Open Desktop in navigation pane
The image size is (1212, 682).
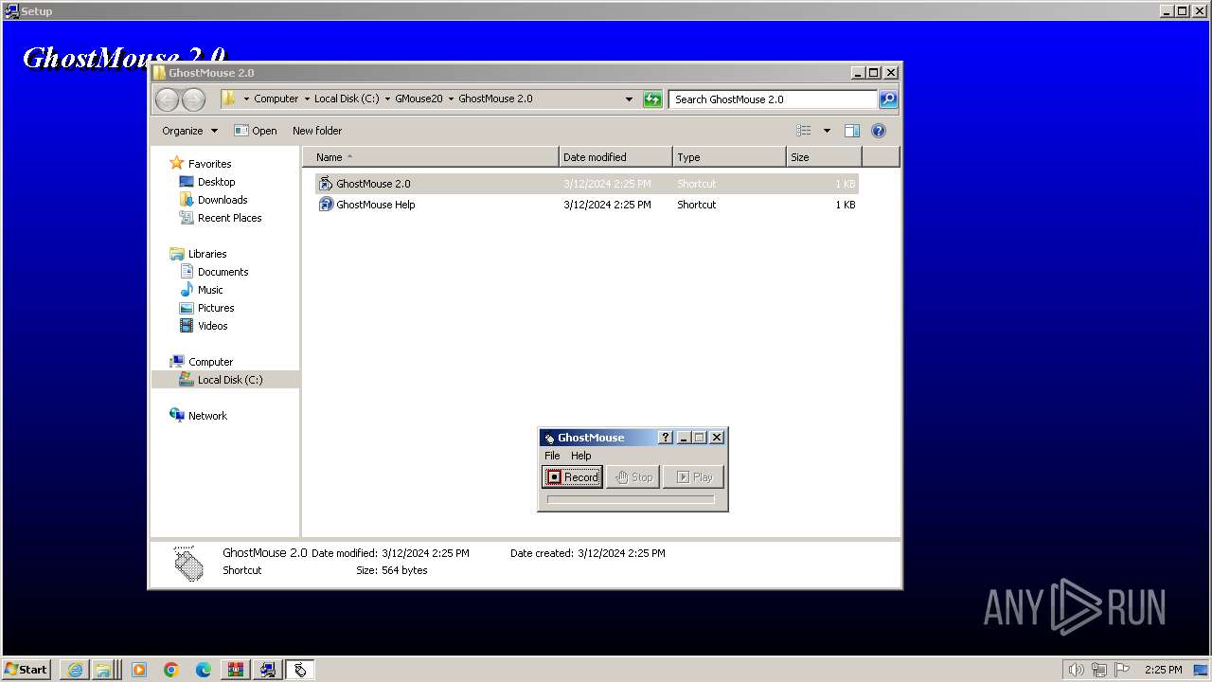[x=216, y=182]
